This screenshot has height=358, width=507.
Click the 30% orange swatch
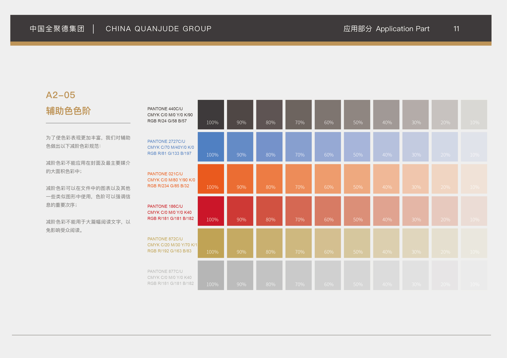415,179
